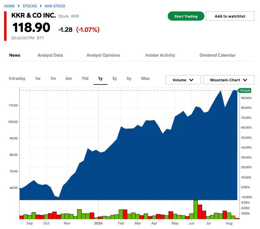Open the Analyst Opinions tab

[103, 55]
